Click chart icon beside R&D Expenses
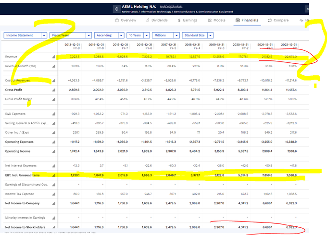This screenshot has height=235, width=327. pyautogui.click(x=53, y=114)
